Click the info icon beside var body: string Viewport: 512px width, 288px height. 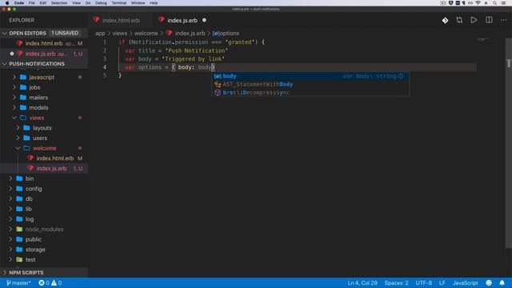tap(401, 76)
